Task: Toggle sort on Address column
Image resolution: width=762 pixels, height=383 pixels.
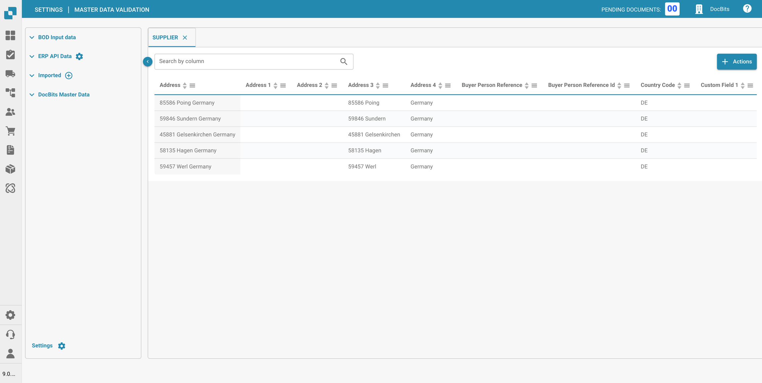Action: click(185, 86)
